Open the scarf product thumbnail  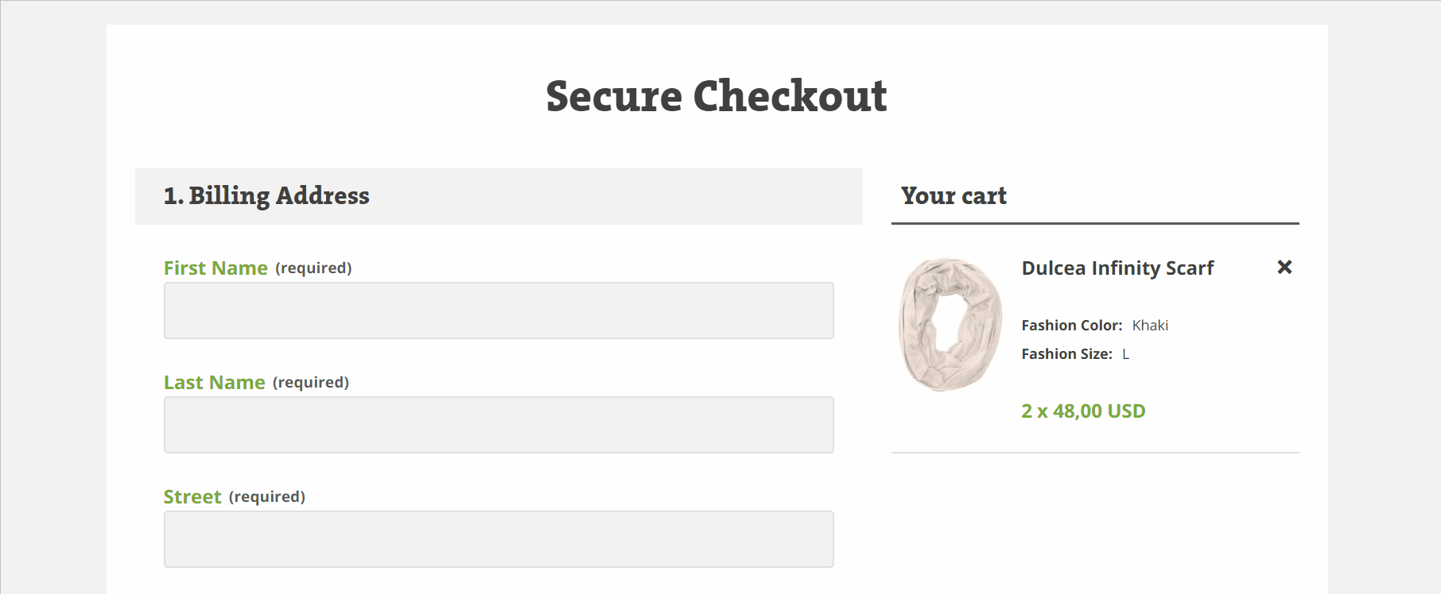coord(950,324)
